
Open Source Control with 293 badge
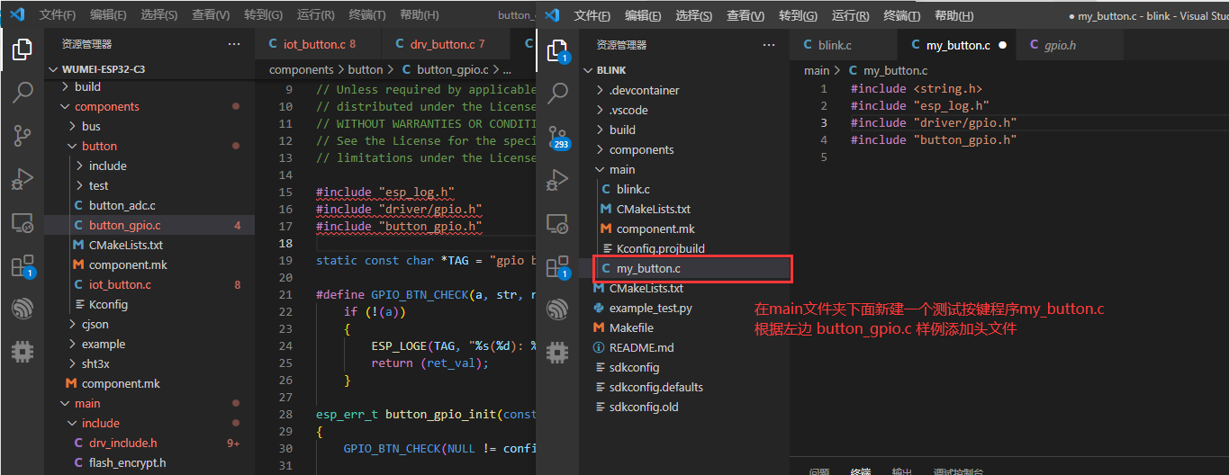click(558, 136)
